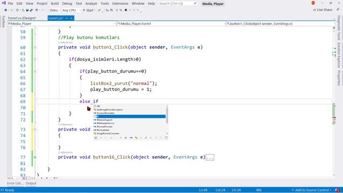The image size is (343, 193).
Task: Collapse the if block at line 62
Action: pyautogui.click(x=35, y=60)
